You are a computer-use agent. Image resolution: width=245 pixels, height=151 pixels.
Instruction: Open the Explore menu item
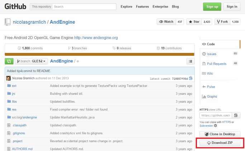pyautogui.click(x=126, y=6)
